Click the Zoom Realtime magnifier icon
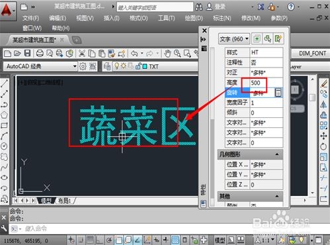The height and width of the screenshot is (245, 330). click(177, 54)
